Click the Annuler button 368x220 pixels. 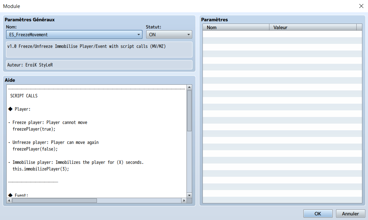point(350,213)
